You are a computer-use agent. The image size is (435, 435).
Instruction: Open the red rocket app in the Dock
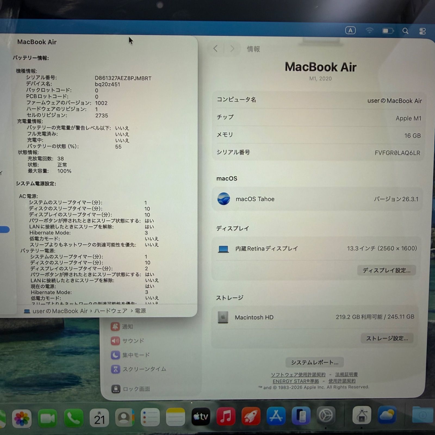(x=251, y=416)
